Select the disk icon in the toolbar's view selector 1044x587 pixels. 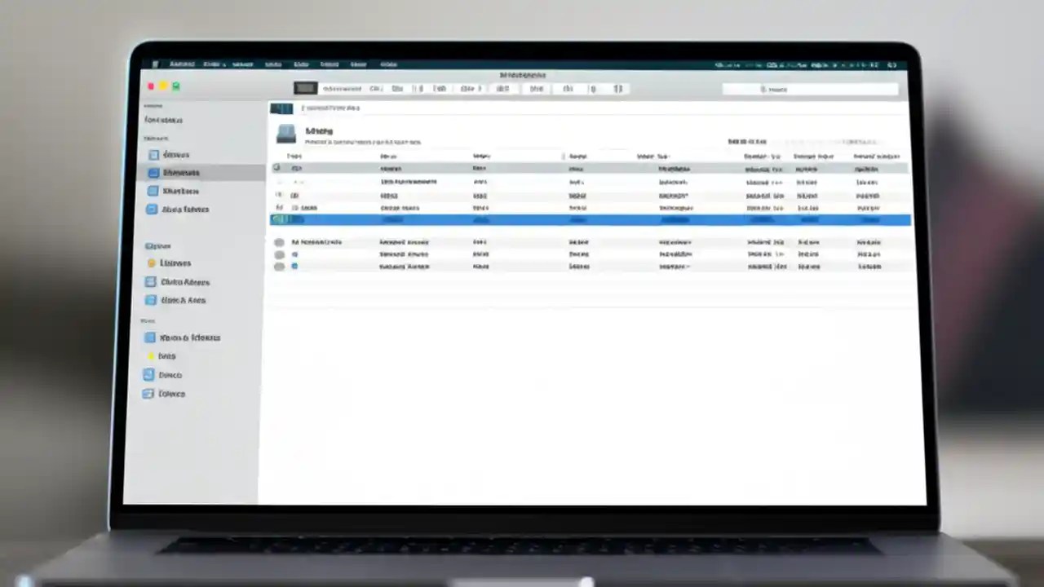point(305,87)
